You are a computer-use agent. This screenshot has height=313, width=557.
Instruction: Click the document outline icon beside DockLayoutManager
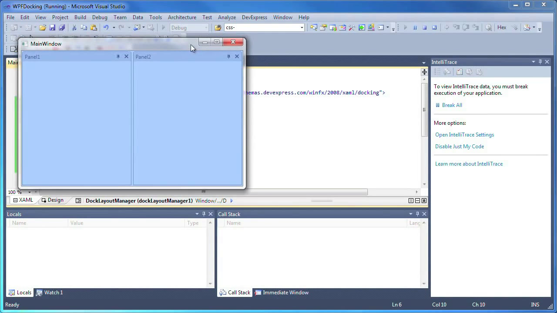78,200
